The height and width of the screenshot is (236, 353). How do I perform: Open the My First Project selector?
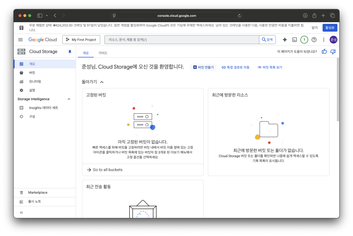coord(81,40)
